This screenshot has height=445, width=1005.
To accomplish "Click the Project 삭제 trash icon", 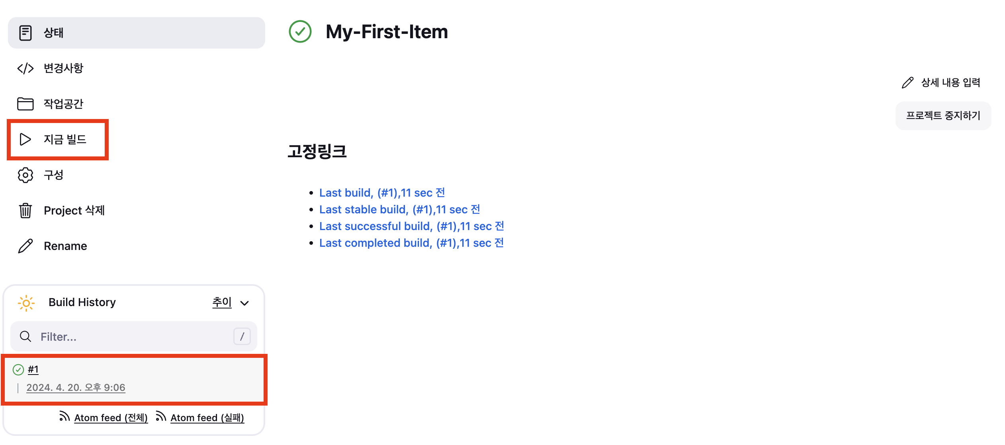I will pyautogui.click(x=25, y=211).
